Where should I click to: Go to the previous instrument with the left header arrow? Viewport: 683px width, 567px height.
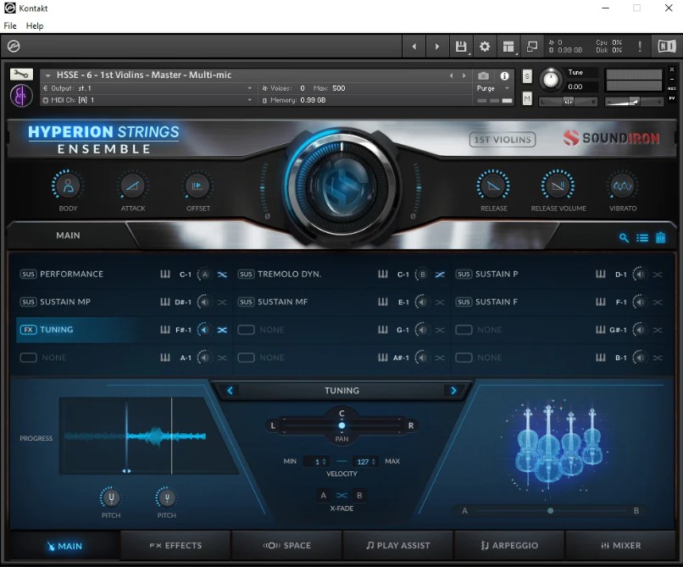452,75
